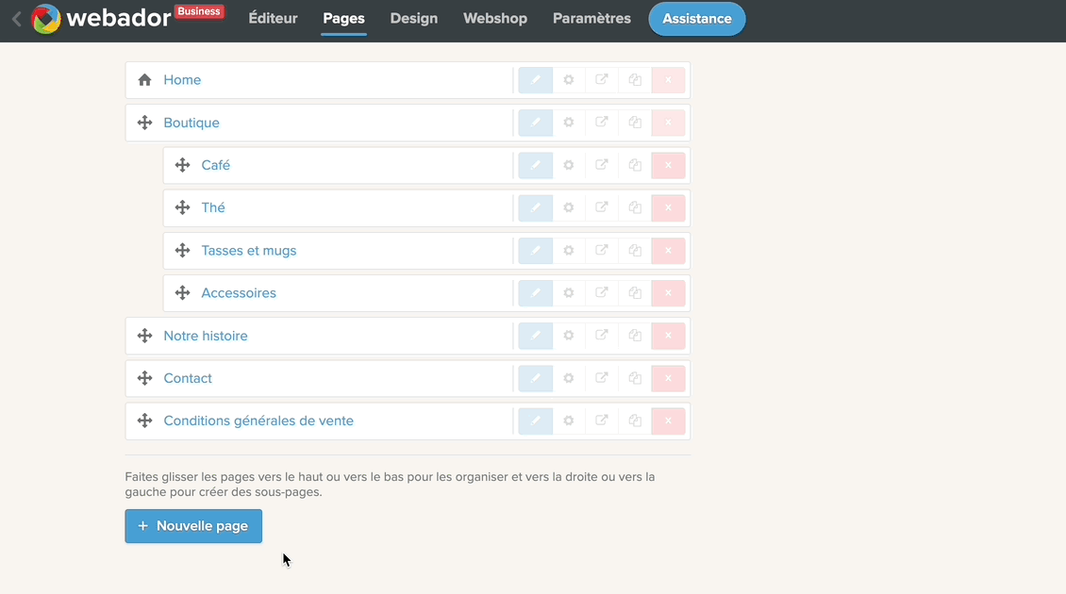The width and height of the screenshot is (1066, 594).
Task: Duplicate the Accessoires page
Action: [635, 293]
